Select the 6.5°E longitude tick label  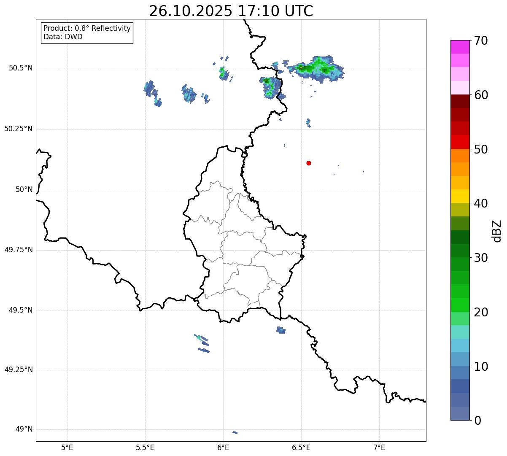coord(301,447)
